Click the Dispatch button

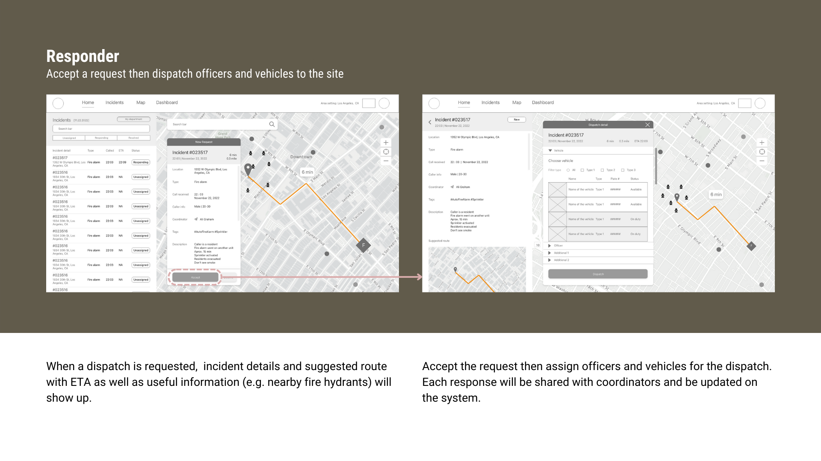pyautogui.click(x=598, y=274)
